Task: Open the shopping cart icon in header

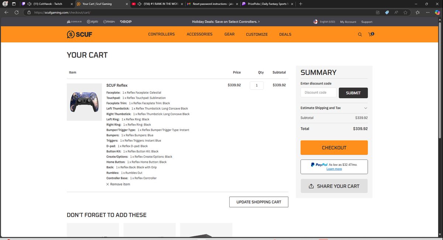Action: [x=371, y=34]
